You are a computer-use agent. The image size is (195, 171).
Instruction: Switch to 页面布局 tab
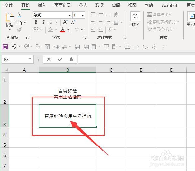(62, 5)
